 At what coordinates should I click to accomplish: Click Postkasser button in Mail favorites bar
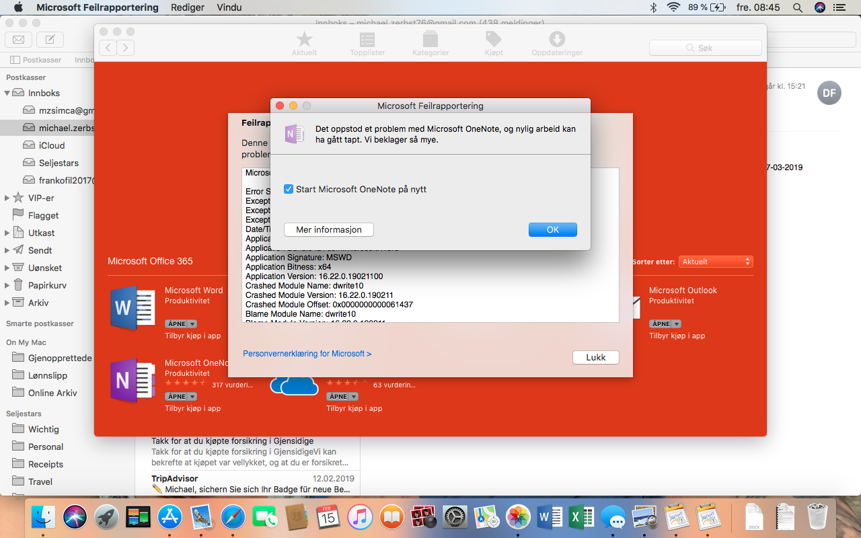(36, 60)
